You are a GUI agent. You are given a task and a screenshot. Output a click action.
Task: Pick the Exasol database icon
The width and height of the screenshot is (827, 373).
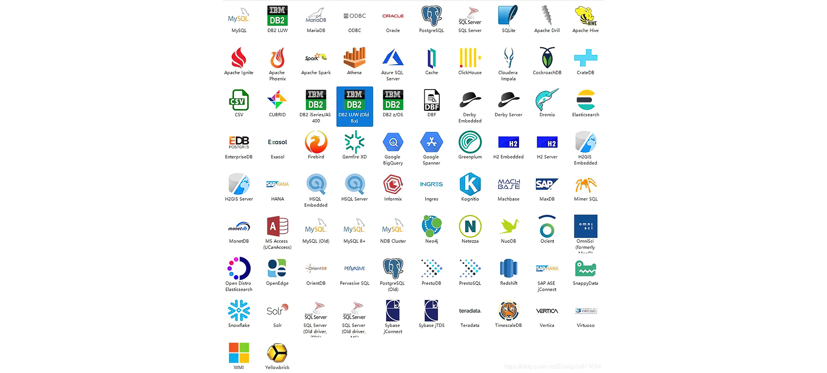pos(277,143)
